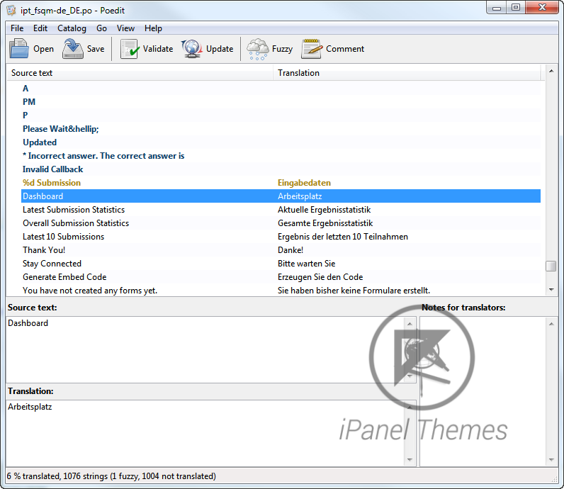564x489 pixels.
Task: Sort by the Translation column header
Action: 407,73
